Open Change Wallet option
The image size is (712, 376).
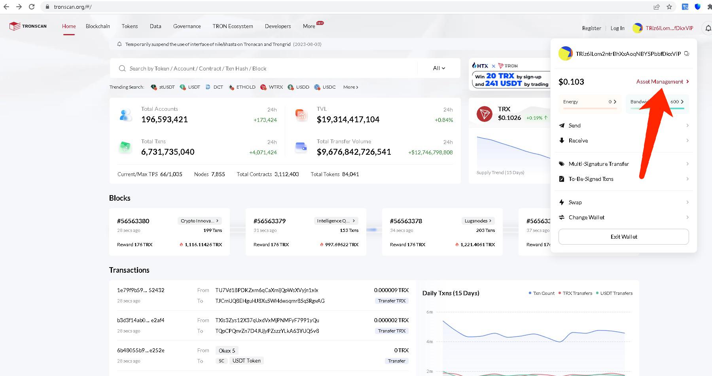click(x=624, y=217)
